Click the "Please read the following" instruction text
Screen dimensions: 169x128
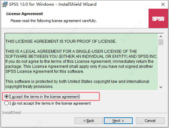[54, 21]
